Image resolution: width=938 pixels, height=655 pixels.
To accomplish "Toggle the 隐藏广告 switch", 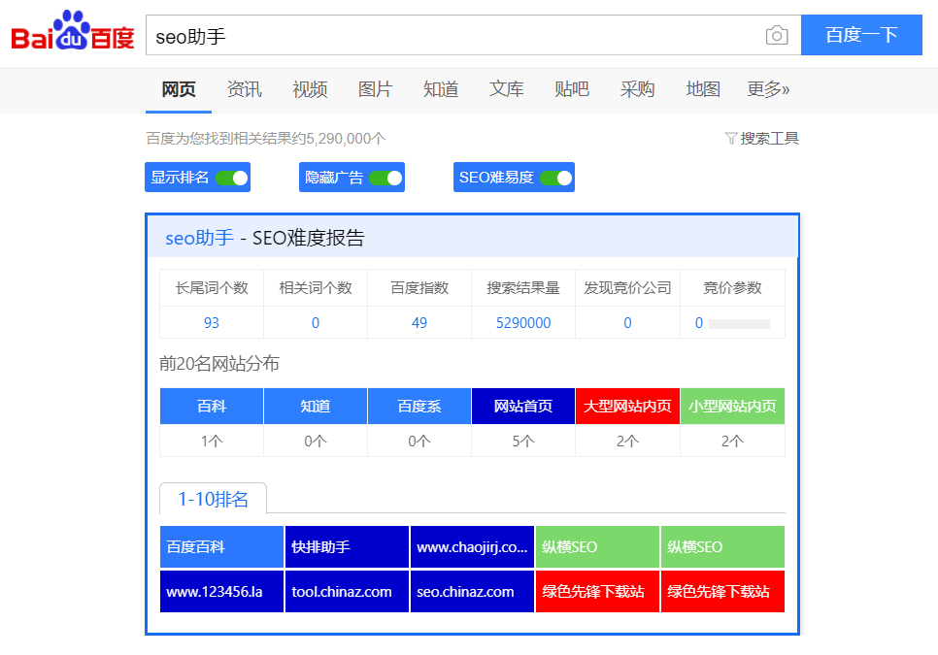I will coord(385,179).
